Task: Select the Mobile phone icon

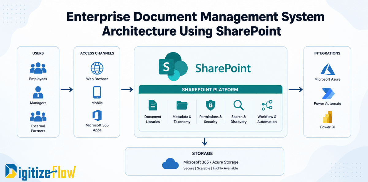Action: tap(97, 92)
